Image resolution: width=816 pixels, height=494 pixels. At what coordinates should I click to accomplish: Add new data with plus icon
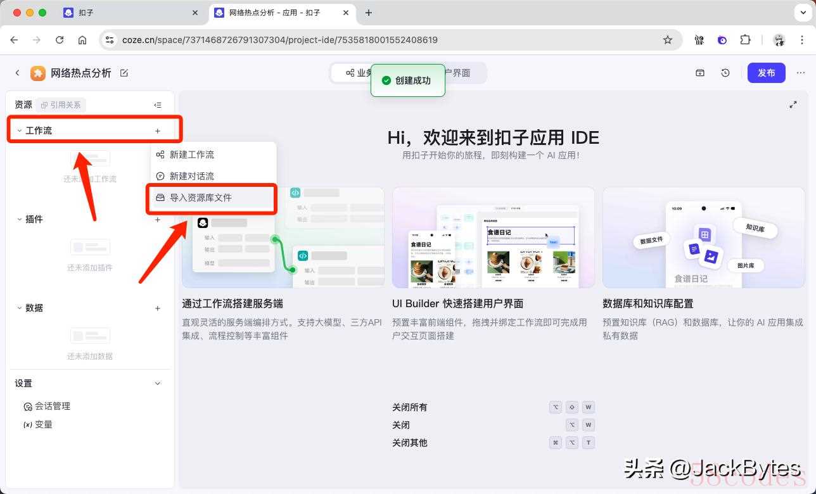(158, 308)
